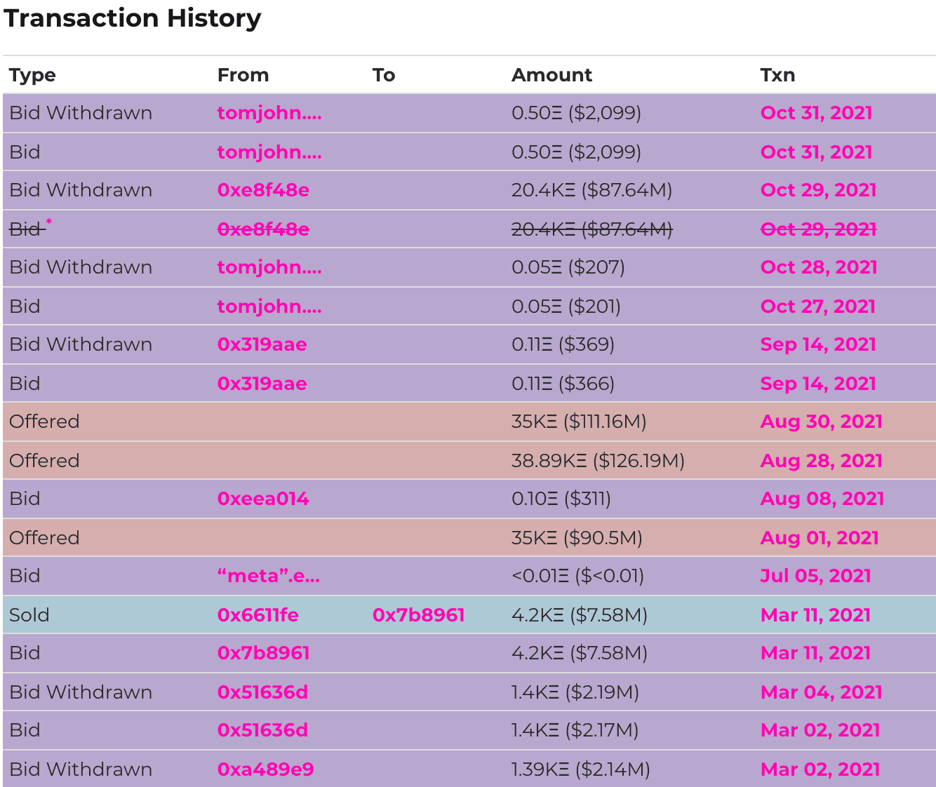Open the struck-through Oct 29, 2021 date

pyautogui.click(x=818, y=229)
